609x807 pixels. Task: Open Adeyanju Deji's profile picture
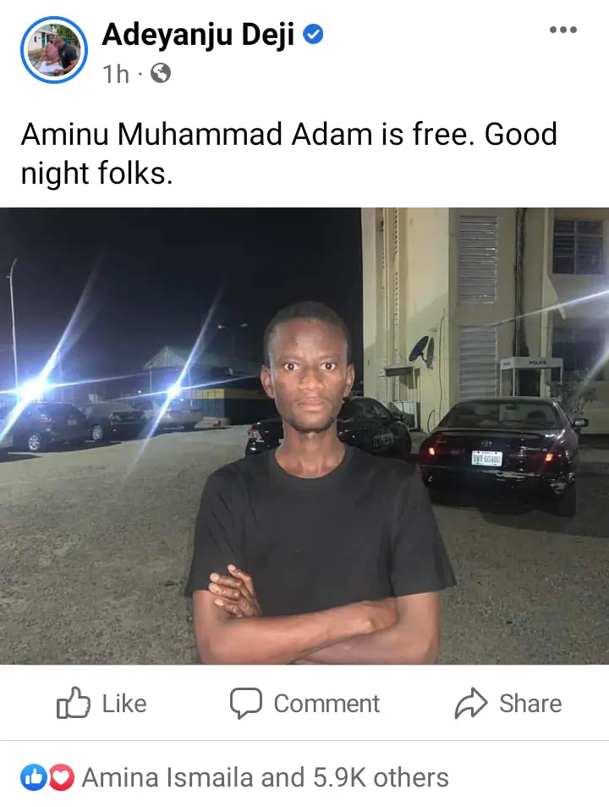tap(54, 50)
